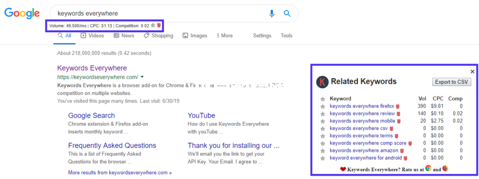Open the 'Frequently Asked Questions' sitelink

(112, 145)
